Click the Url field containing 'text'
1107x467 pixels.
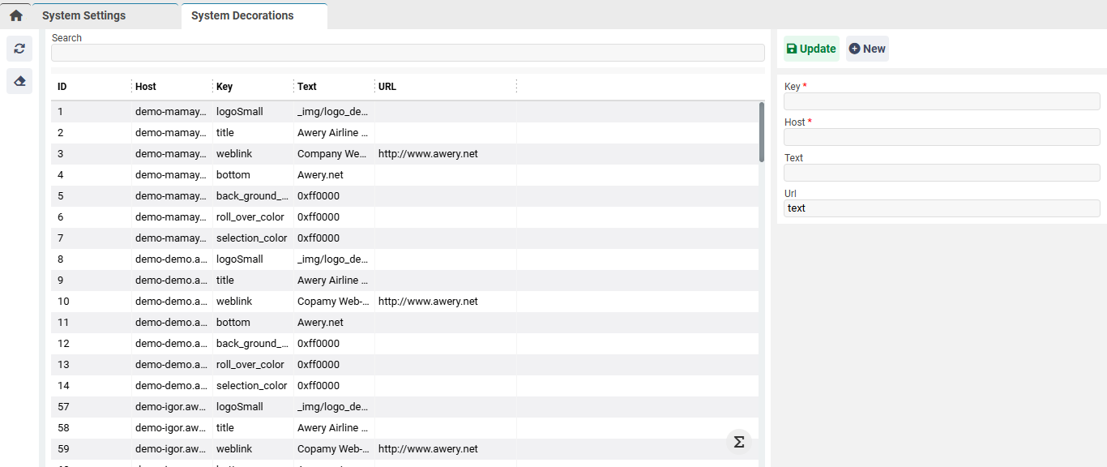(942, 208)
